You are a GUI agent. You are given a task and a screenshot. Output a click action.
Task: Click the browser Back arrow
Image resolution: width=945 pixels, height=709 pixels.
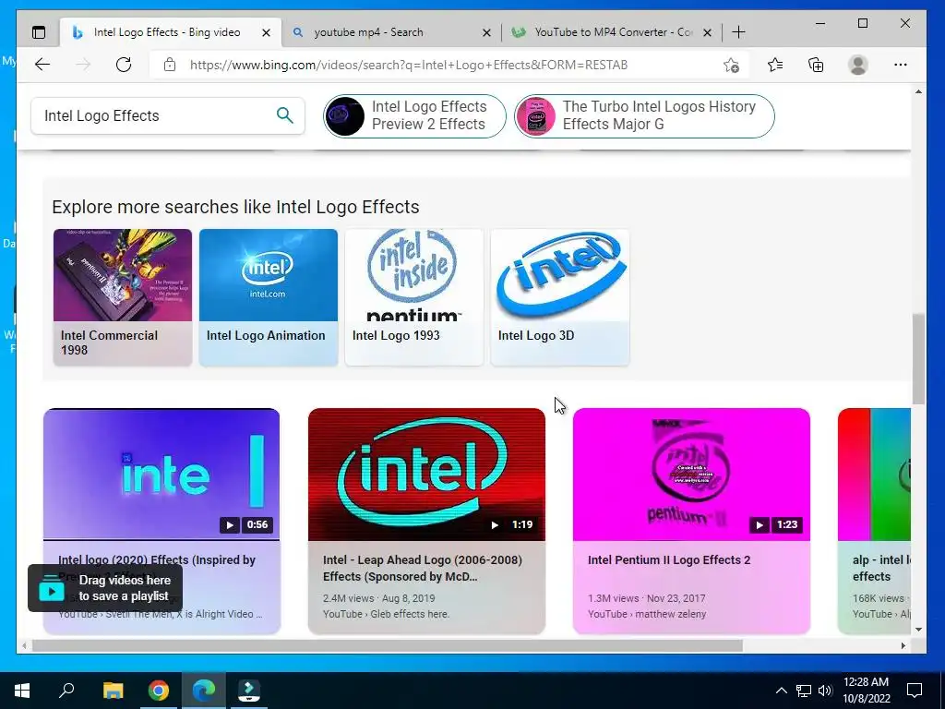click(x=42, y=65)
